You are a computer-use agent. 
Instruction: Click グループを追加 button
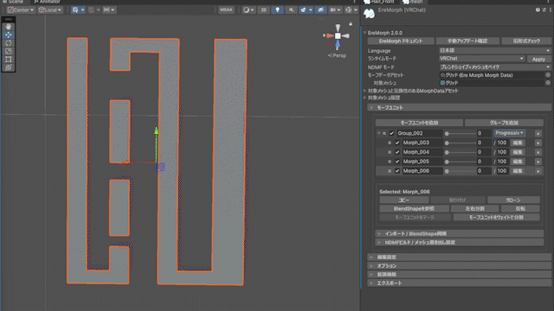tap(504, 123)
